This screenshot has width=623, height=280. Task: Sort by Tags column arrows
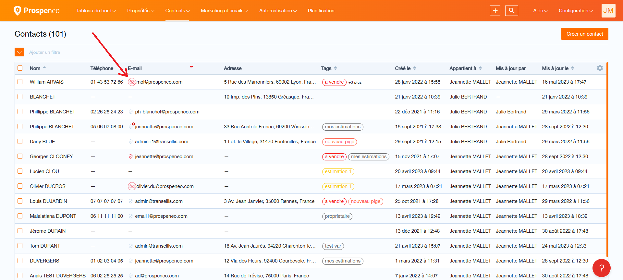(336, 68)
